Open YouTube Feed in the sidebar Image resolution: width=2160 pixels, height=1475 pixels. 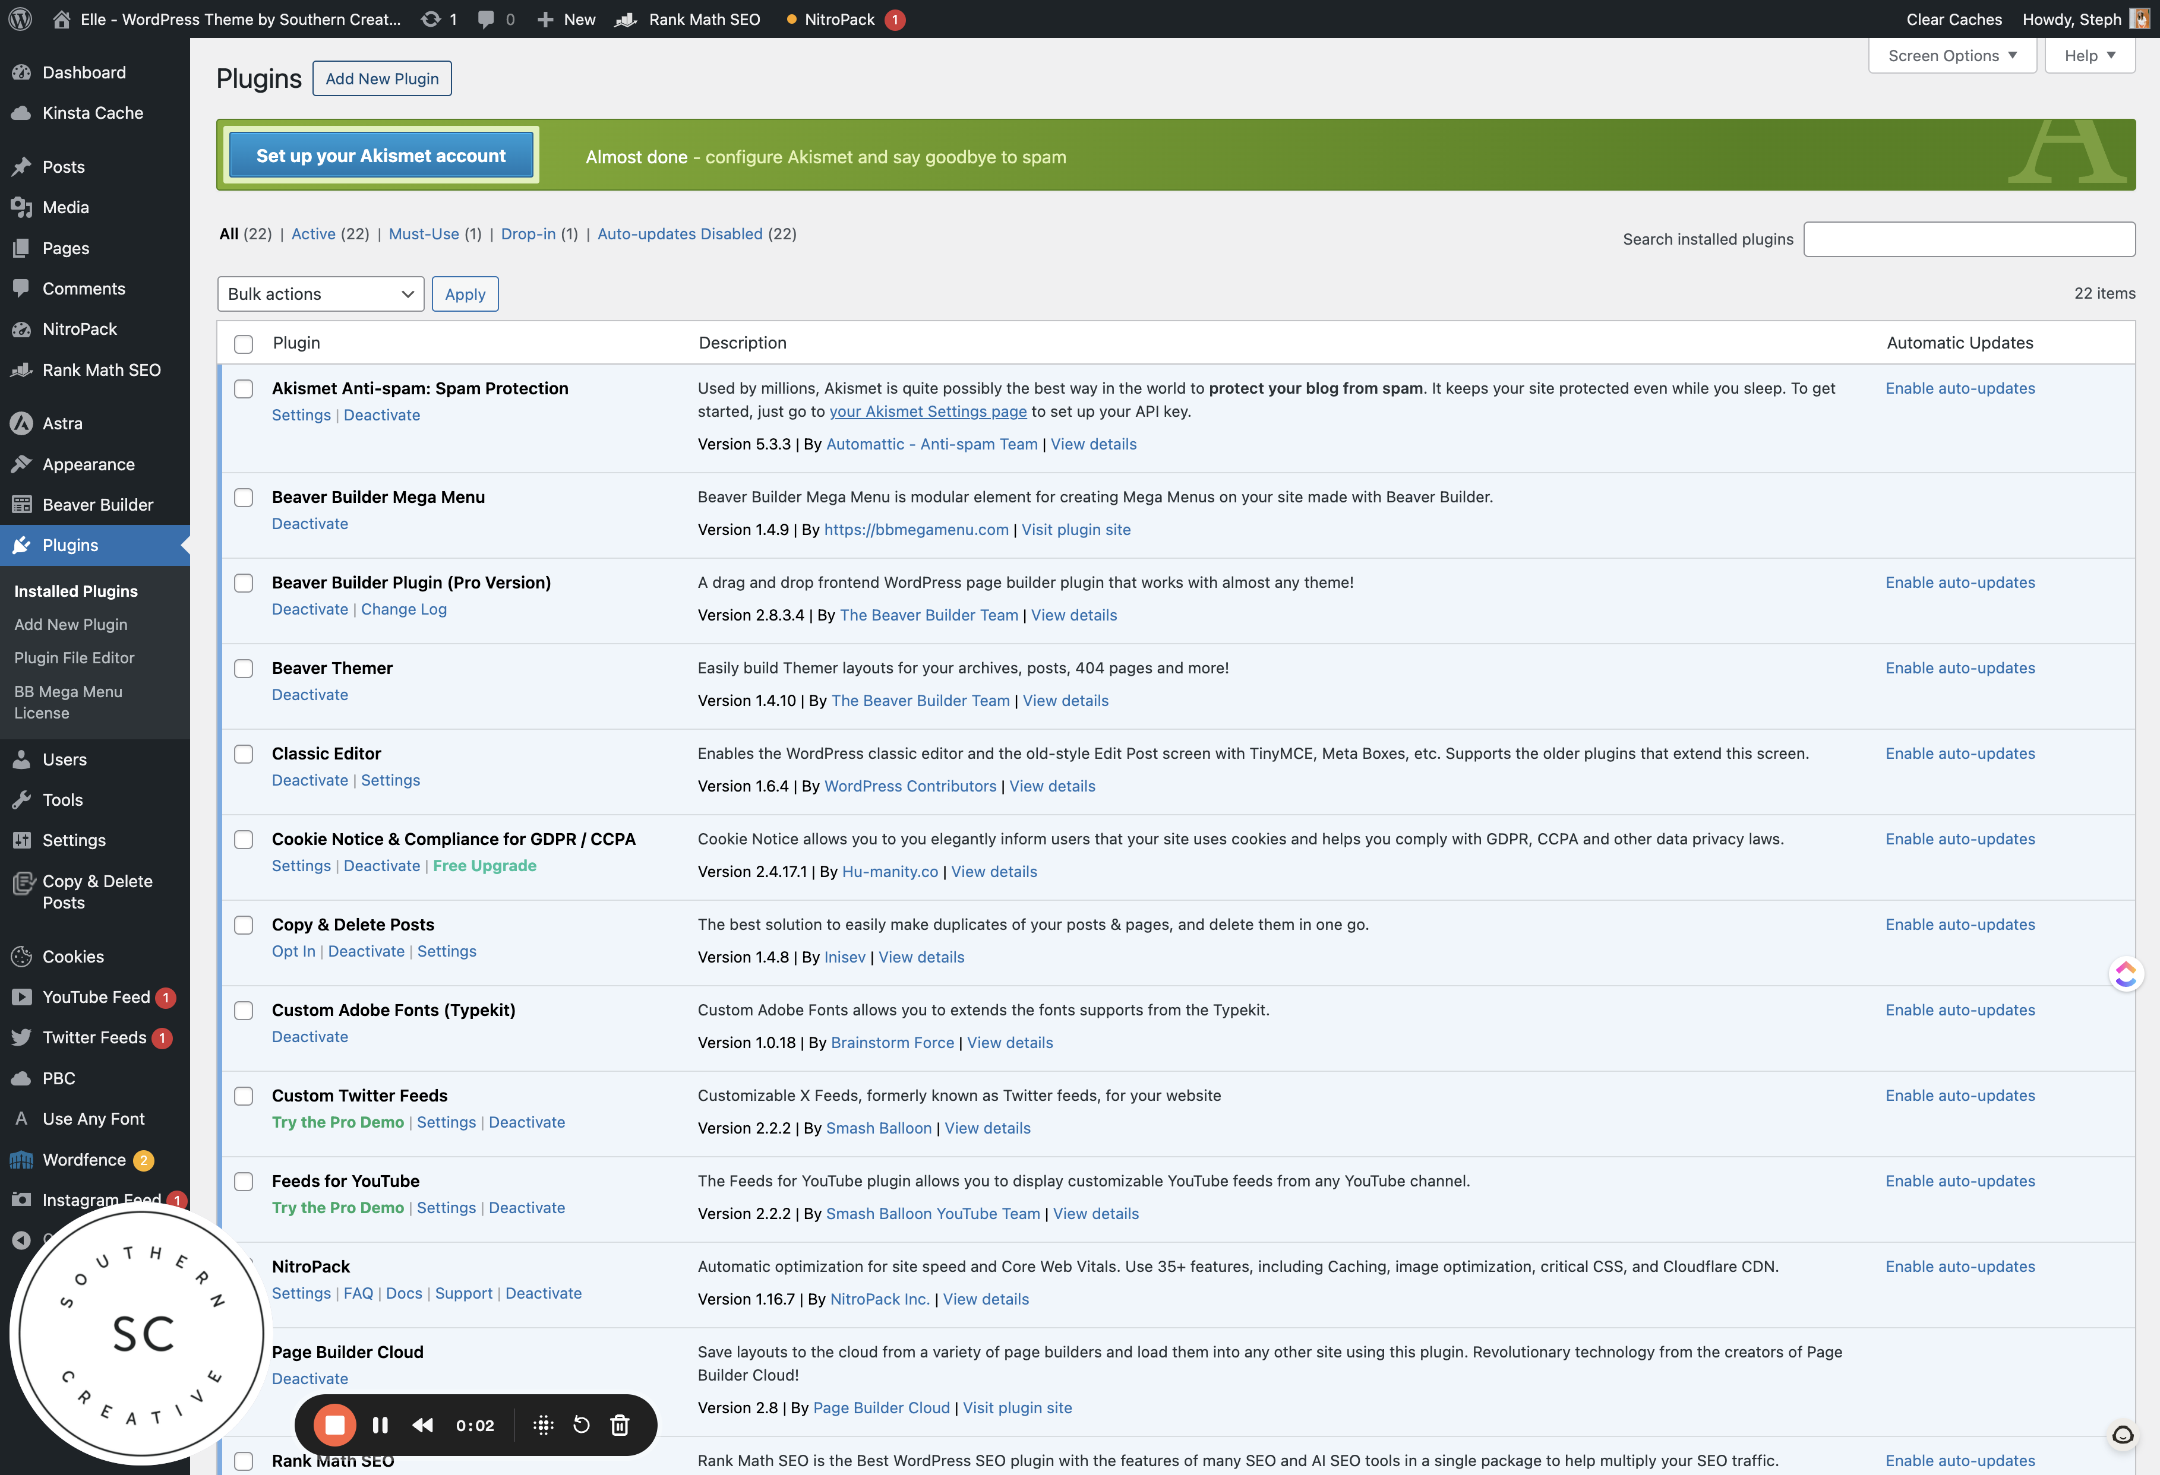pos(95,996)
